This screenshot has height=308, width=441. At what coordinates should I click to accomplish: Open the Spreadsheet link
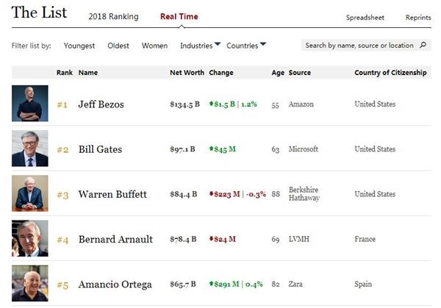(365, 17)
